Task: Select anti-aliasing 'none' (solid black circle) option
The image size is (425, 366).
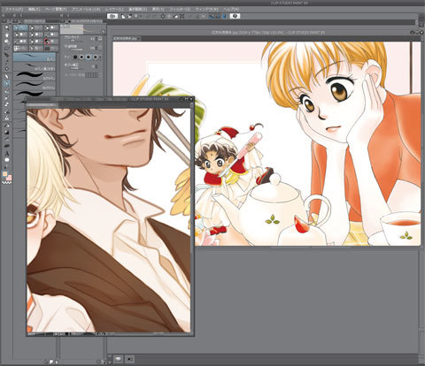Action: coord(75,57)
